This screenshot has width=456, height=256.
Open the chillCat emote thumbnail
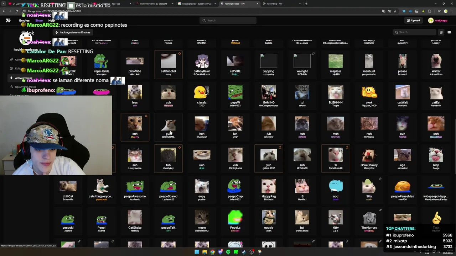click(68, 186)
